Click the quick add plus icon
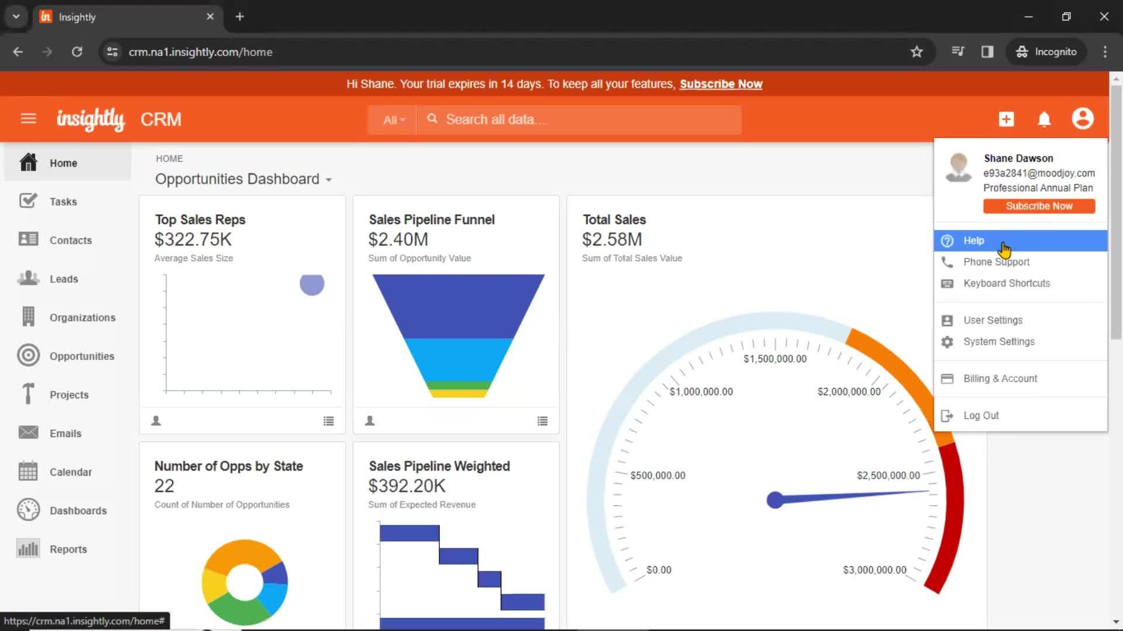This screenshot has width=1123, height=631. click(x=1006, y=119)
